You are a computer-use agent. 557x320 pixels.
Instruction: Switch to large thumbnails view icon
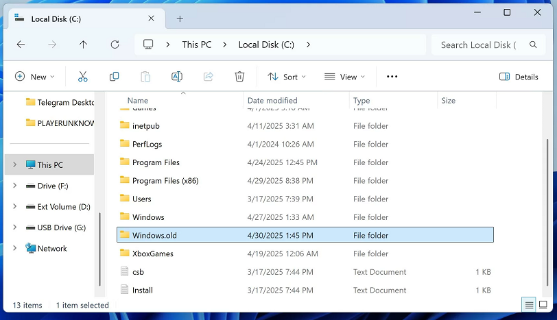(543, 305)
